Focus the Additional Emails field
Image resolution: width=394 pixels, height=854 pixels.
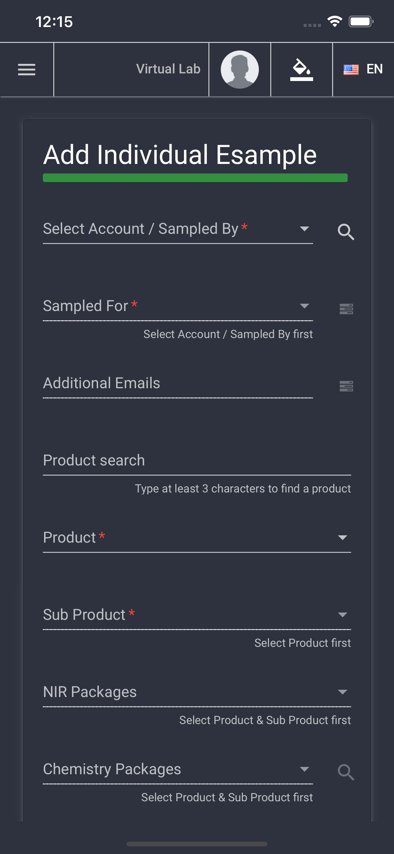coord(178,383)
